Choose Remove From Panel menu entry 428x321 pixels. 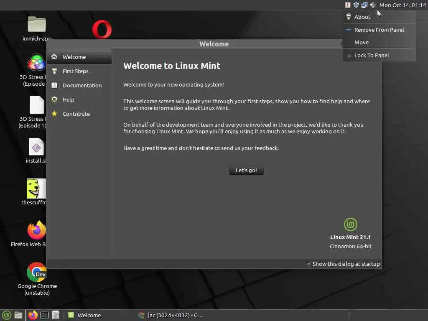pyautogui.click(x=379, y=30)
